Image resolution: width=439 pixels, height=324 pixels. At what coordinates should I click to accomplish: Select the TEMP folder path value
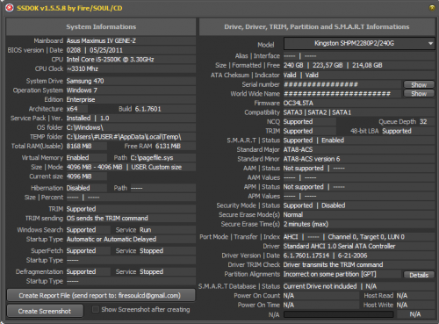(124, 137)
